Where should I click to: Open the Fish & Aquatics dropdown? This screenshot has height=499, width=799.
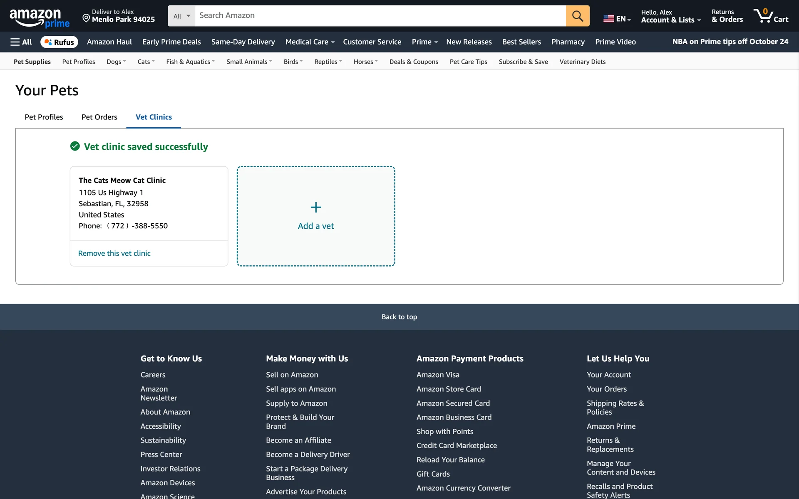[190, 62]
